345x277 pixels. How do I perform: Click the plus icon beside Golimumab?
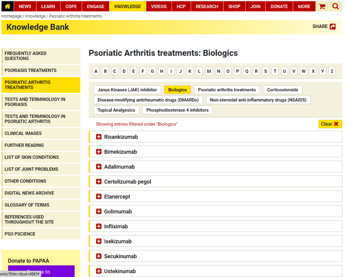point(99,212)
